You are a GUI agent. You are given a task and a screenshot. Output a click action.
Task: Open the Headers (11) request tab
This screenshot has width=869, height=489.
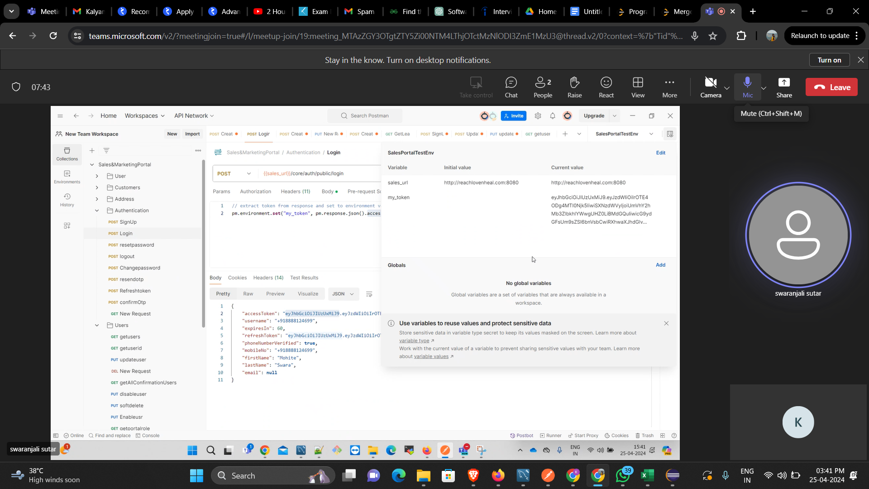(x=295, y=192)
